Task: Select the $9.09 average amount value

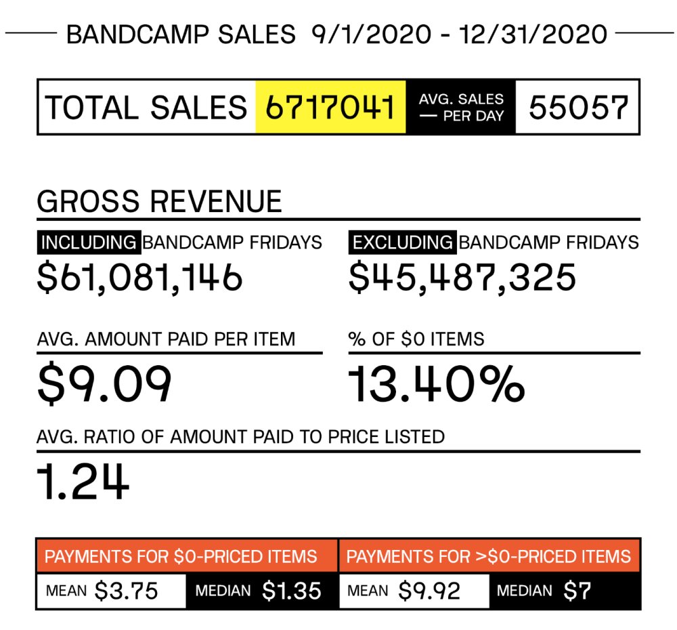Action: tap(104, 383)
